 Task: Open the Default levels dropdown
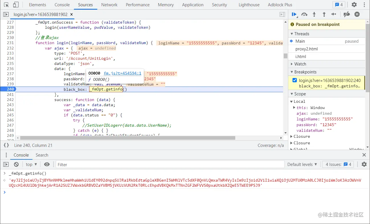(x=302, y=165)
